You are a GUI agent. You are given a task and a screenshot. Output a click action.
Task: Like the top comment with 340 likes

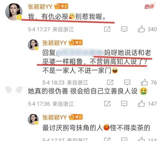[x=141, y=29]
